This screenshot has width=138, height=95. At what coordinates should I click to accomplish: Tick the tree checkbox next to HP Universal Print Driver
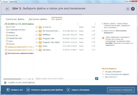[x=7, y=30]
